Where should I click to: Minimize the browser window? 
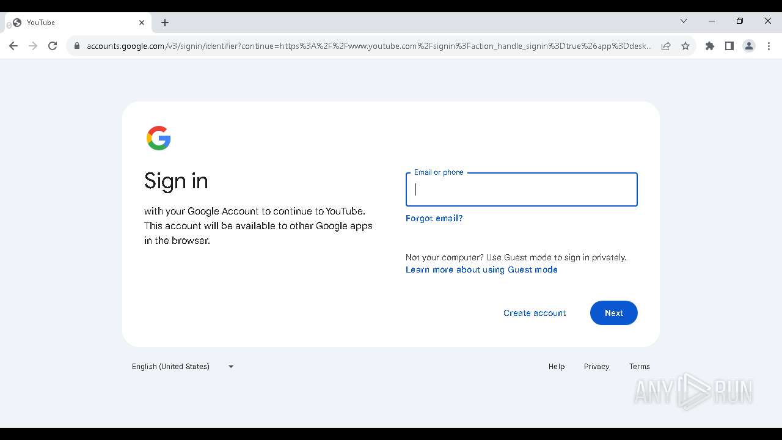712,21
